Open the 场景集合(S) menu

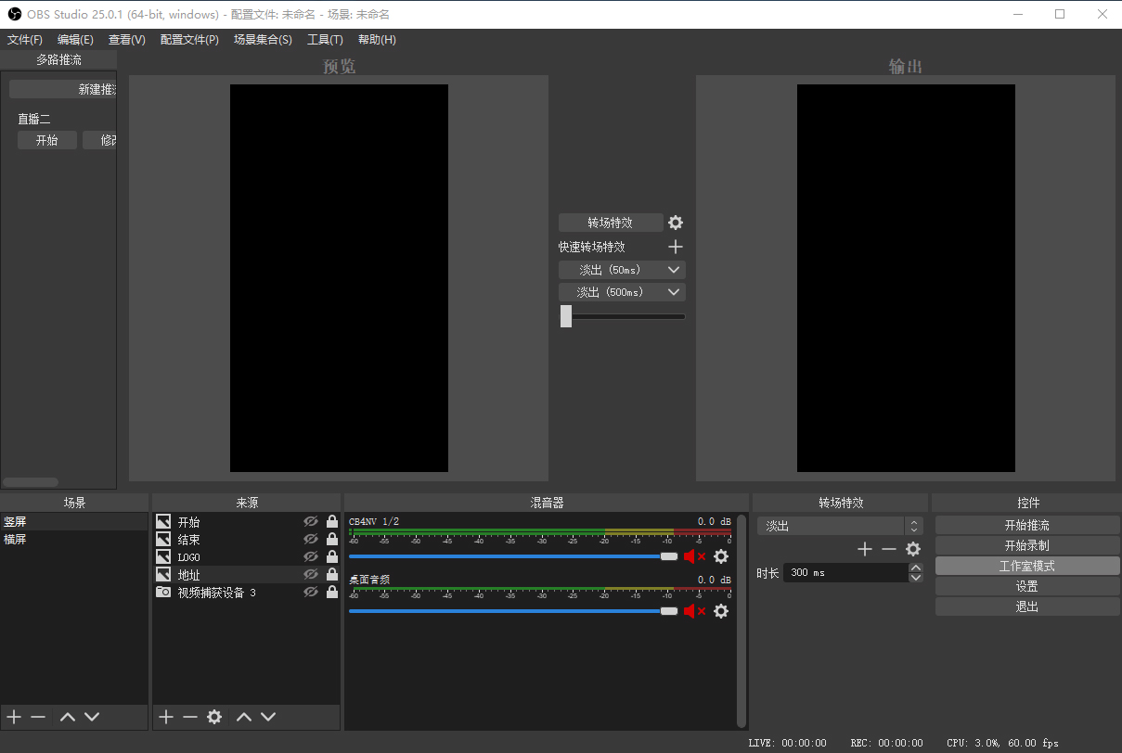pos(263,40)
